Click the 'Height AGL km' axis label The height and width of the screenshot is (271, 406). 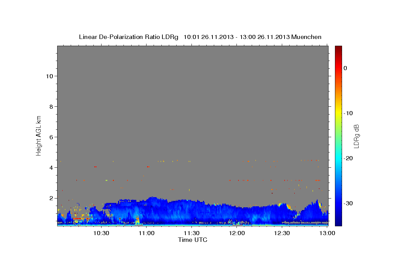click(39, 135)
